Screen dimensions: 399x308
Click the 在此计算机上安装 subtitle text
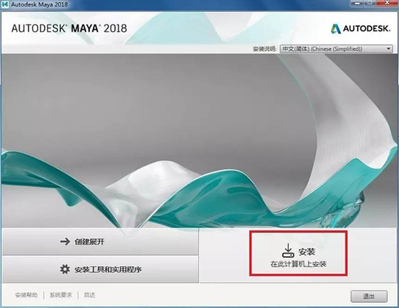point(298,265)
